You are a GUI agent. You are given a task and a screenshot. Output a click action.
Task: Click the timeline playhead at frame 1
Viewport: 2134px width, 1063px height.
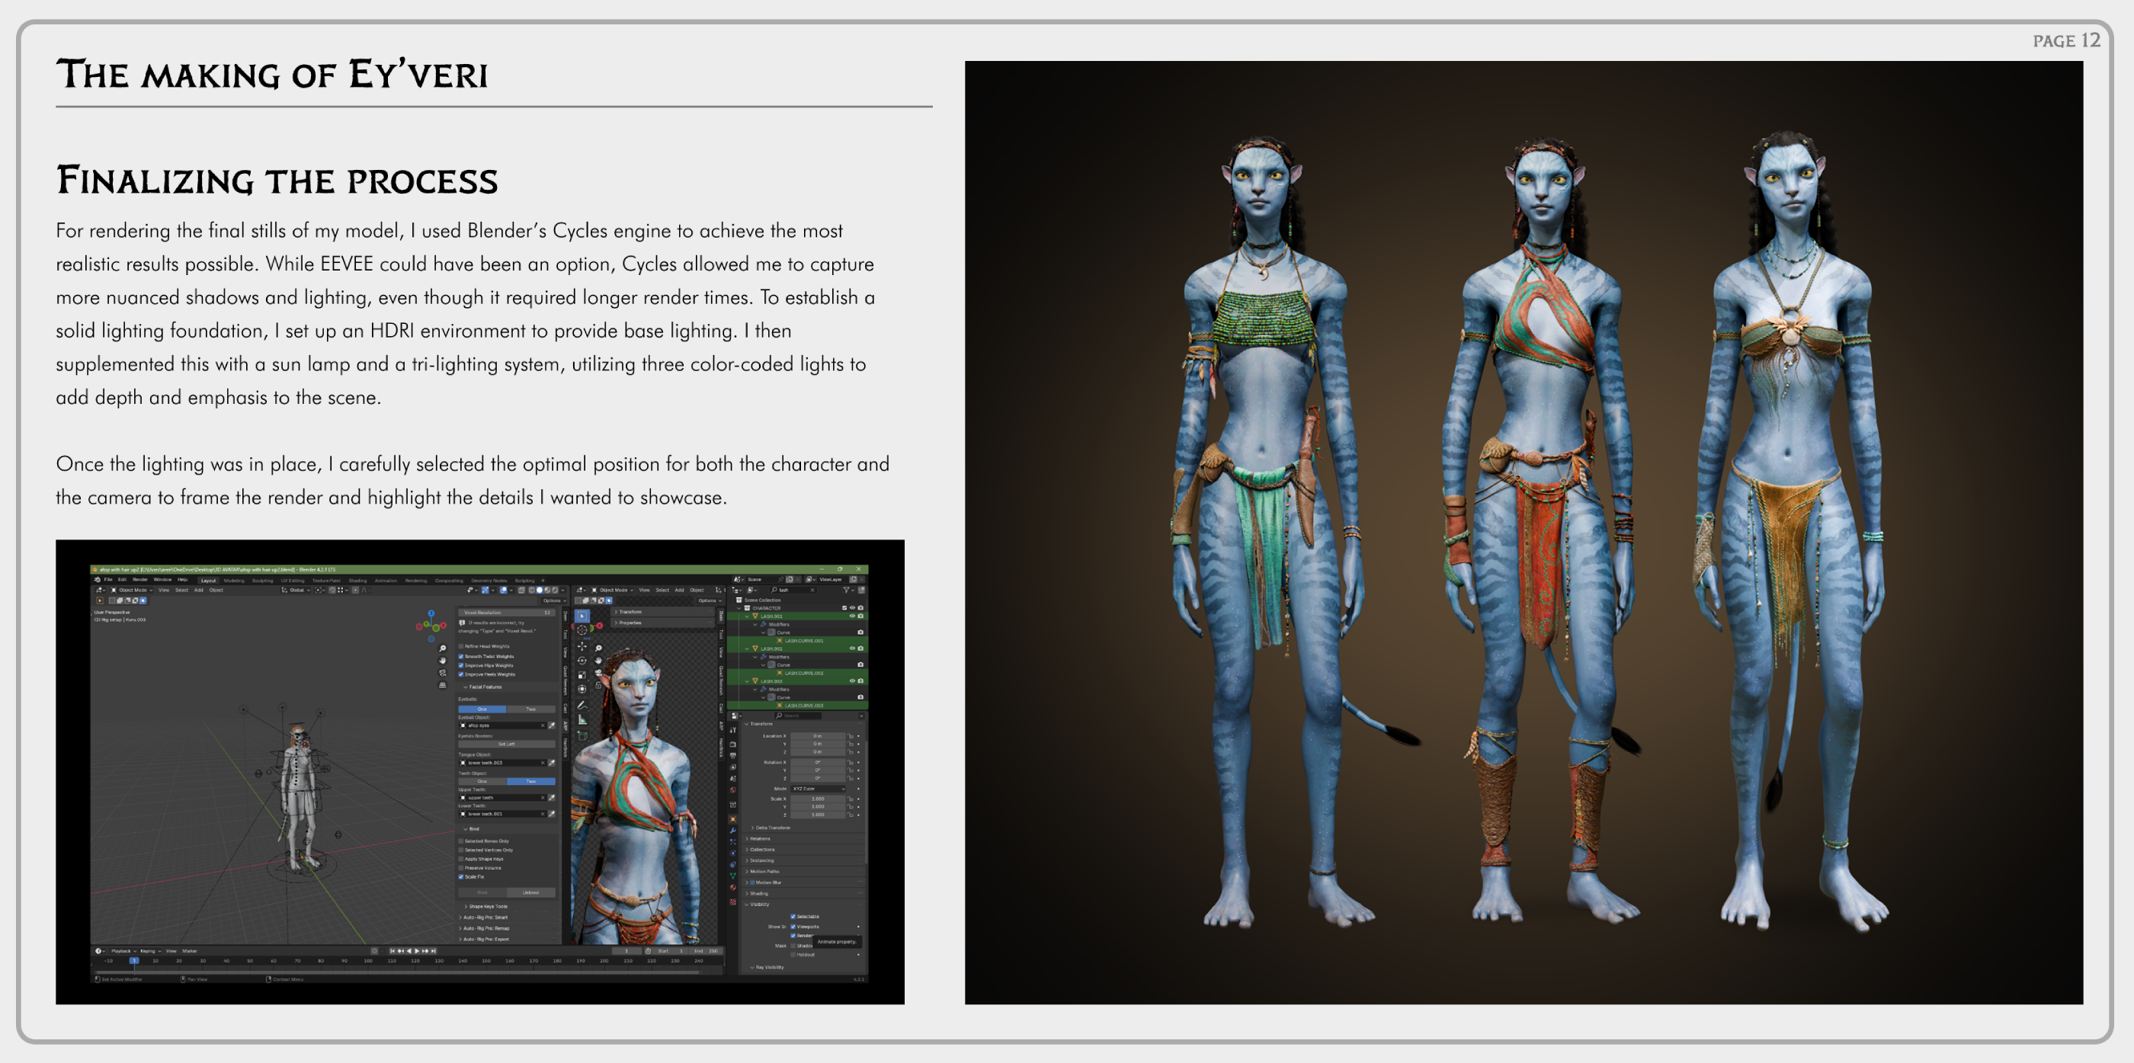click(135, 961)
